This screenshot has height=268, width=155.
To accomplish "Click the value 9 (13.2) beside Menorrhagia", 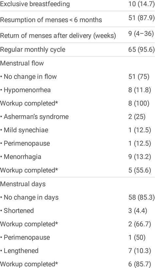I will (140, 157).
